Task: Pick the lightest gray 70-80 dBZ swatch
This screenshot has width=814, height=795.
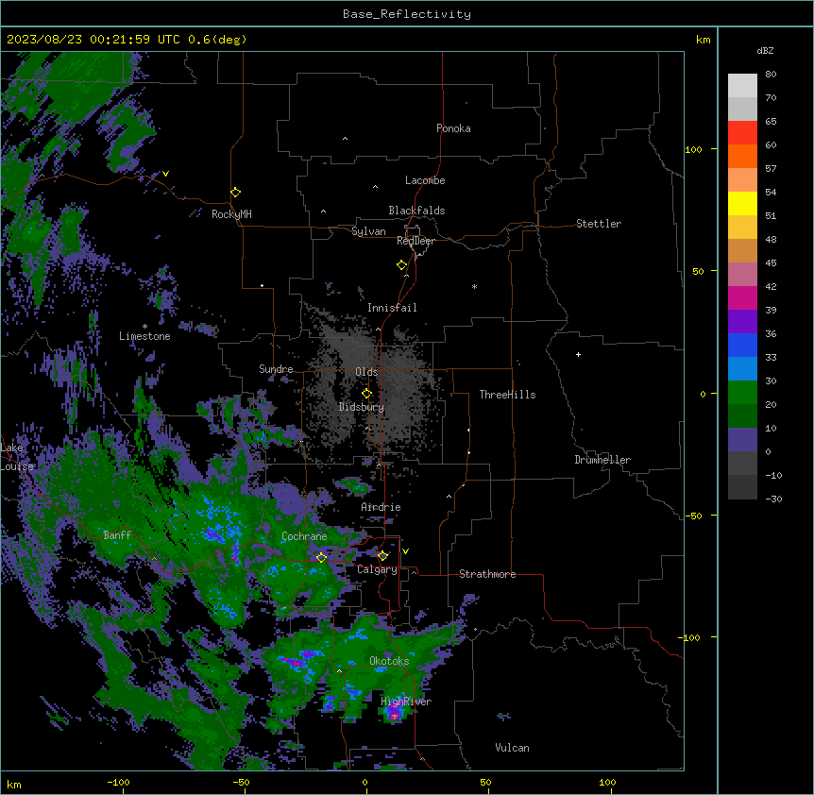Action: 742,86
